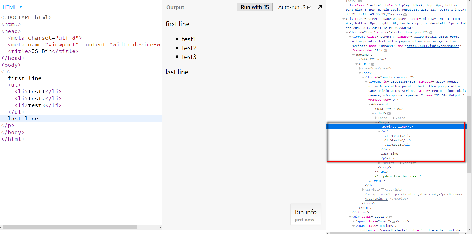Select the li test2 element in DevTools
Viewport: 472px width, 234px height.
click(x=397, y=140)
